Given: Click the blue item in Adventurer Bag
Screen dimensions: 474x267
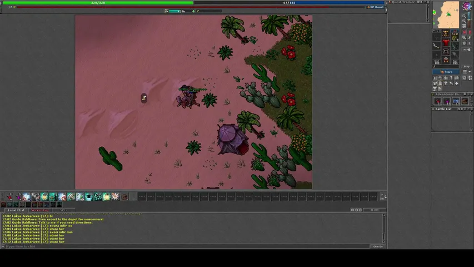Looking at the screenshot, I should (x=456, y=101).
